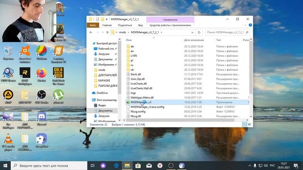This screenshot has width=303, height=170.
Task: Click the Explorer search box
Action: (228, 33)
